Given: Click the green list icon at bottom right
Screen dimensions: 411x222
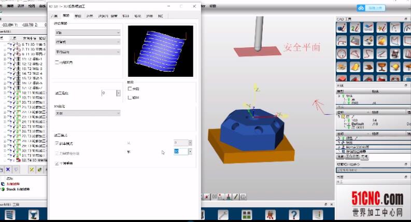Looking at the screenshot, I should (x=318, y=215).
